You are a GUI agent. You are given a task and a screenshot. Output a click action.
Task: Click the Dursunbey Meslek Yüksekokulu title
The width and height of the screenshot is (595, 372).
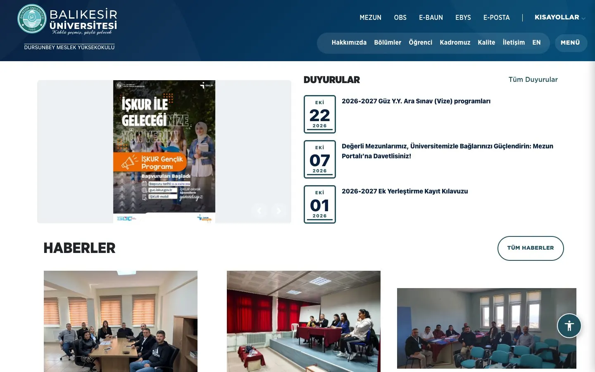[x=69, y=48]
